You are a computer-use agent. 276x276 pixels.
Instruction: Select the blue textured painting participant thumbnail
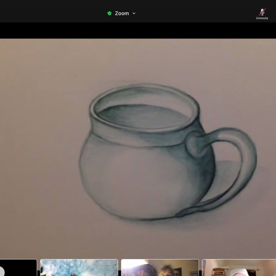pos(79,267)
